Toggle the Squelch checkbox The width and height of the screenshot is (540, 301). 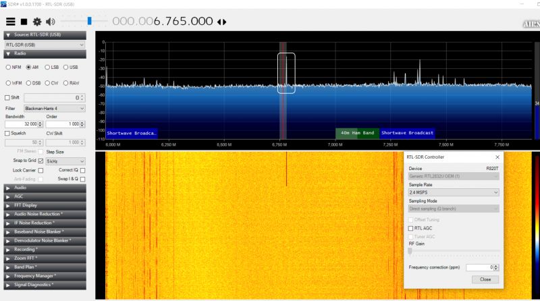point(7,133)
